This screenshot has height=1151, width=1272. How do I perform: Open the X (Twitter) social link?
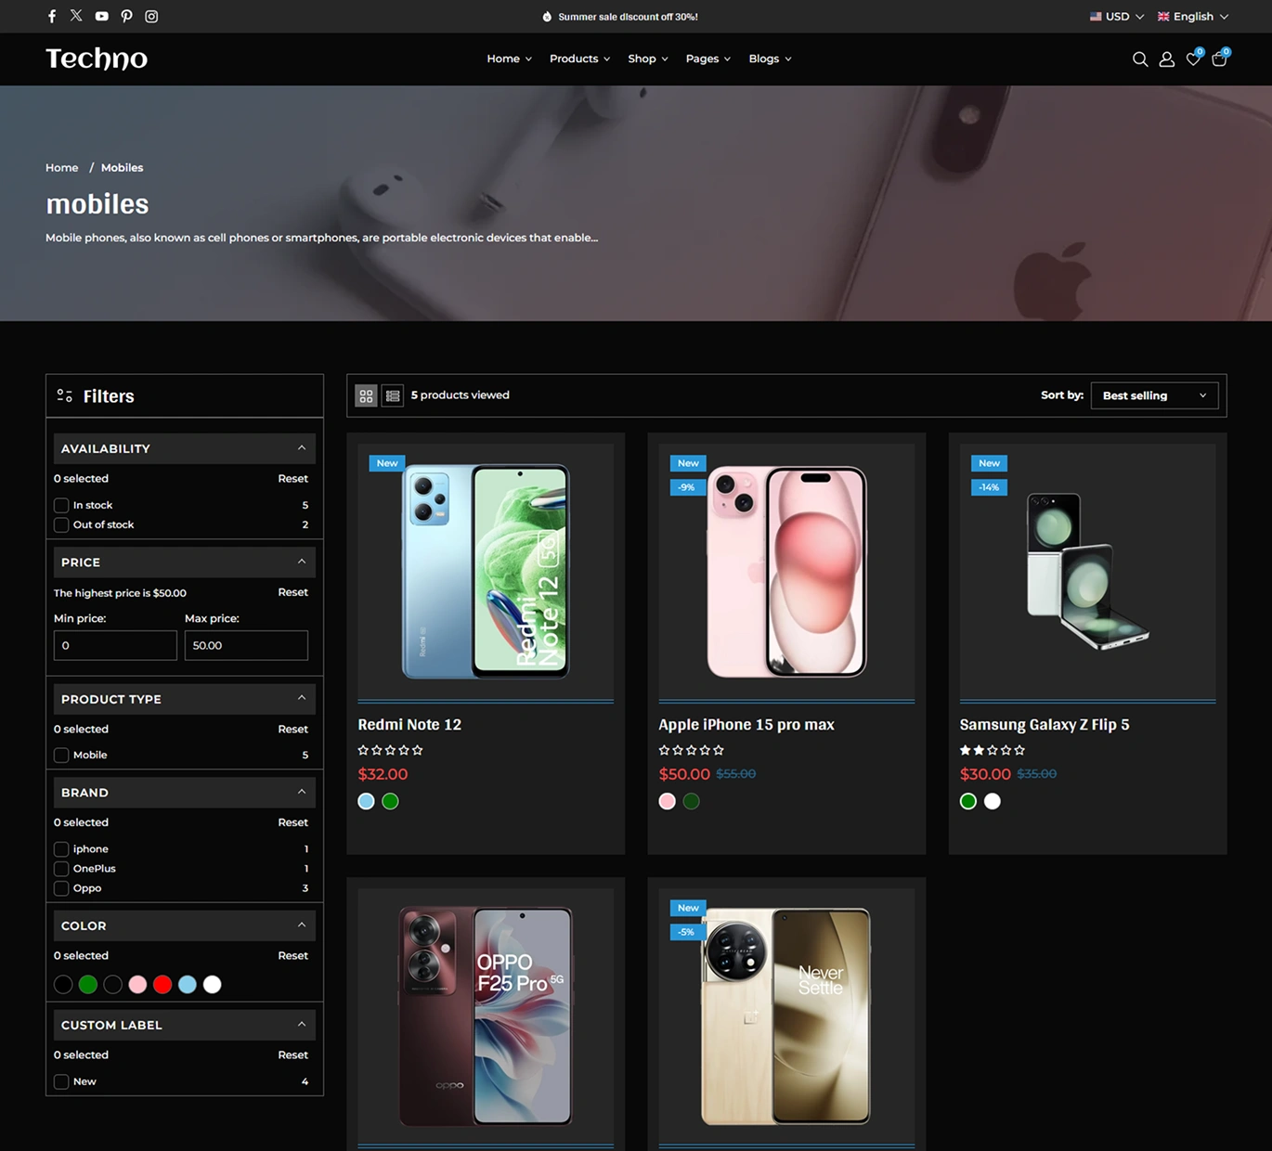(x=76, y=16)
